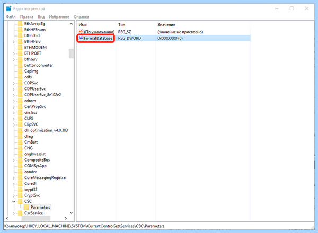Click the BTHMODEM folder icon

pos(20,48)
